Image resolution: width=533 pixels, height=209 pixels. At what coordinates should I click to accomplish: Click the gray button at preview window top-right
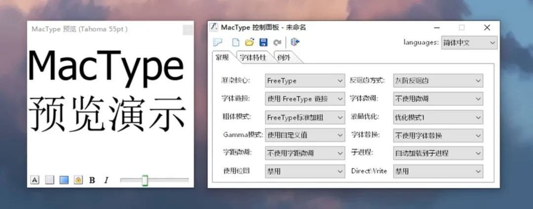tap(188, 30)
